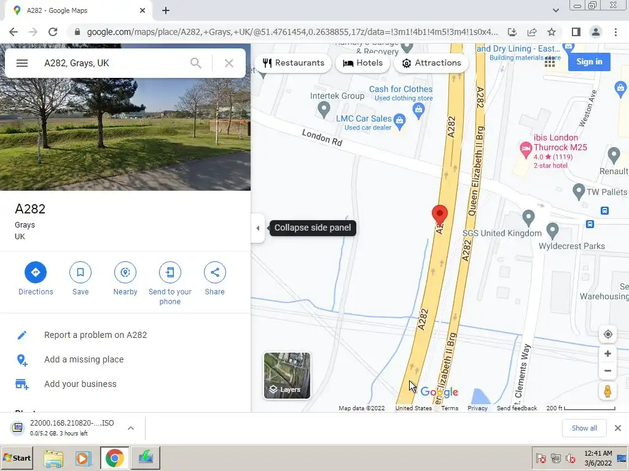Click the install app icon in address bar
This screenshot has width=629, height=471.
tap(512, 32)
